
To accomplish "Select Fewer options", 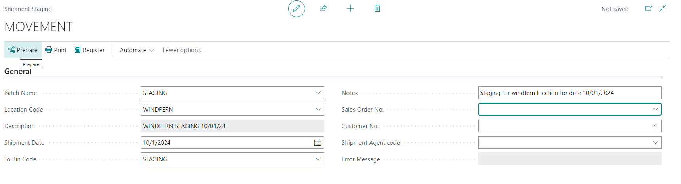I will 182,50.
